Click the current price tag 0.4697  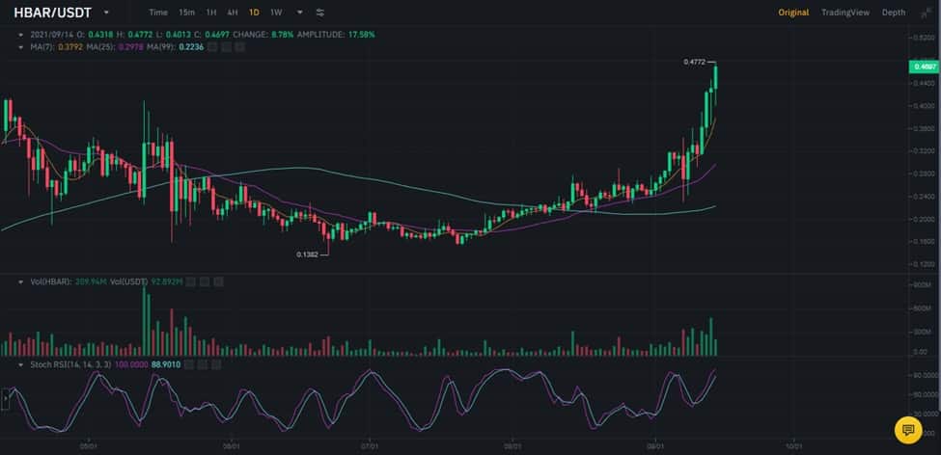925,67
